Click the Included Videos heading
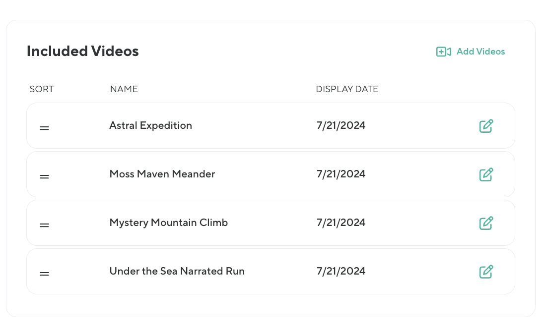This screenshot has height=336, width=545. click(x=83, y=51)
